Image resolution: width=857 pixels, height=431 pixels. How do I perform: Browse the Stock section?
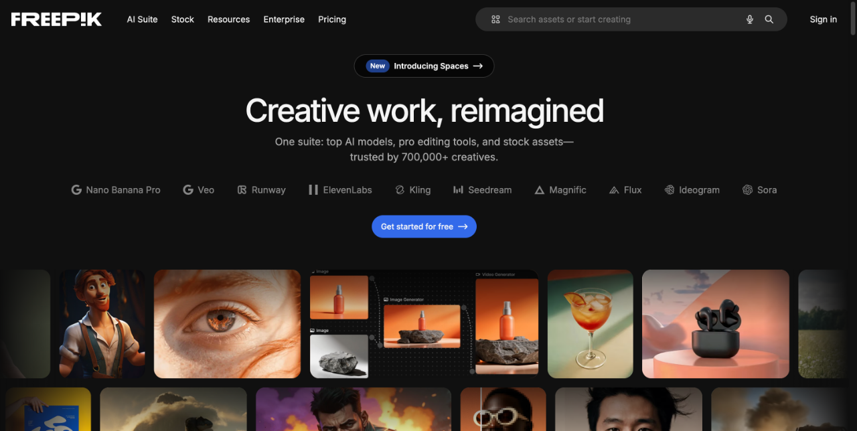(x=182, y=19)
